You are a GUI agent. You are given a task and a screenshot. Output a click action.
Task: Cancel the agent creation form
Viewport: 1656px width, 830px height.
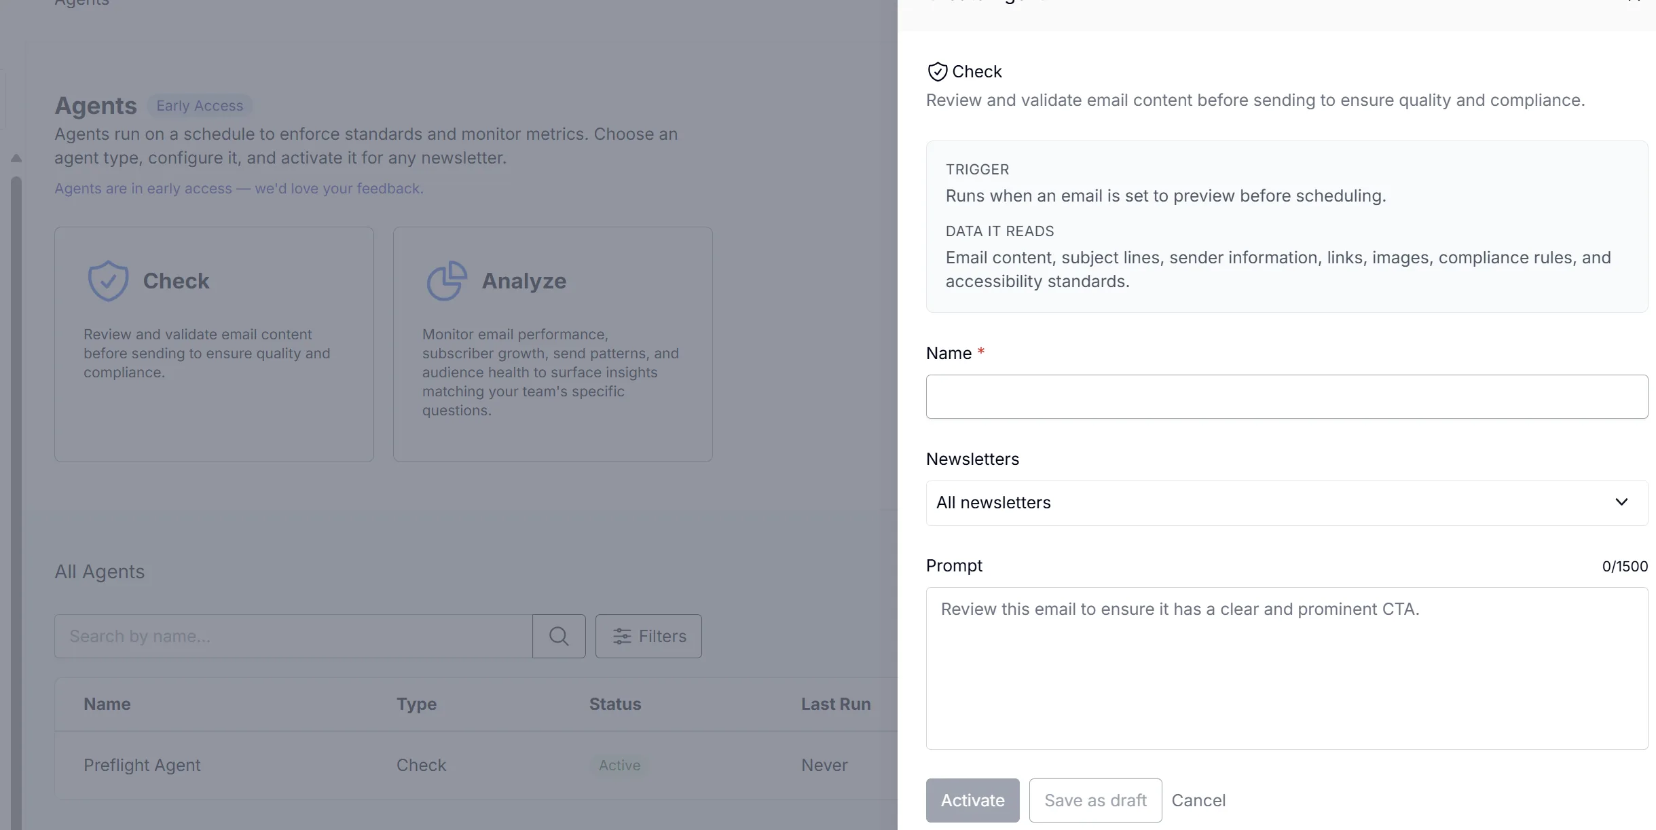pos(1198,800)
